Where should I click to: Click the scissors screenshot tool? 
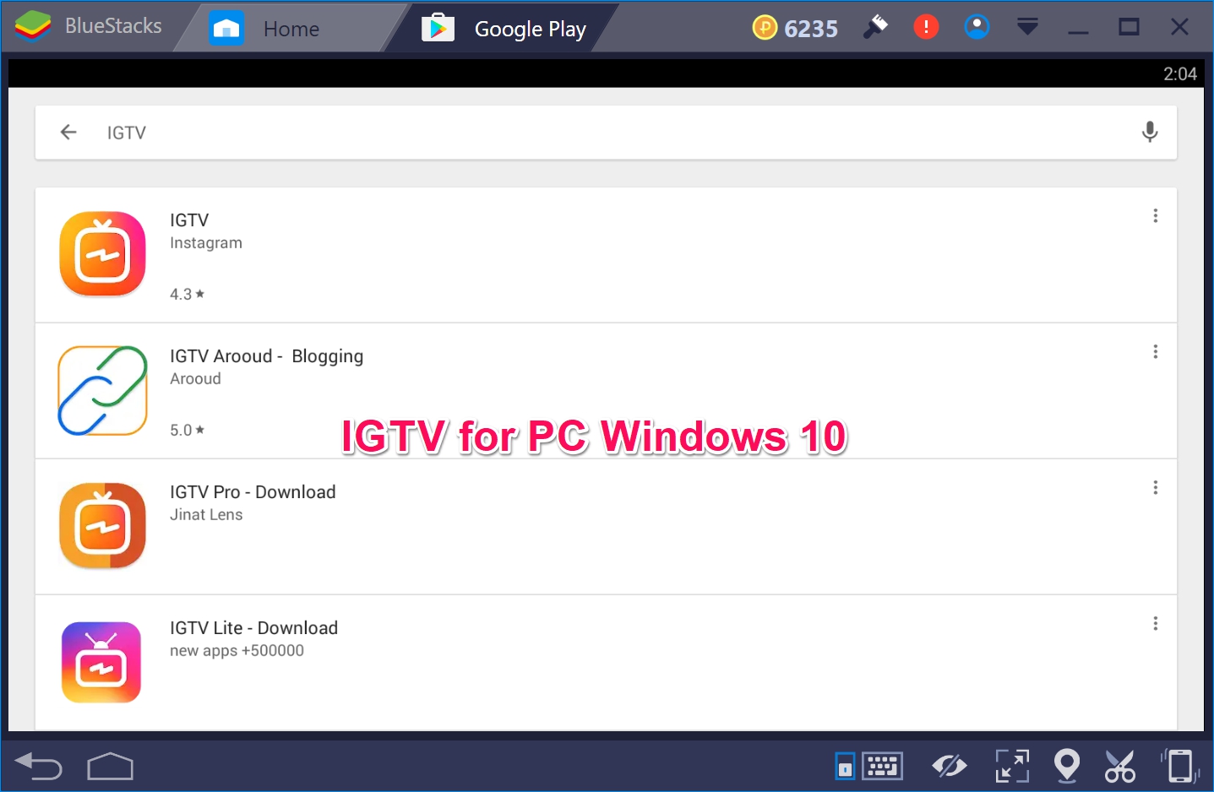click(x=1120, y=766)
